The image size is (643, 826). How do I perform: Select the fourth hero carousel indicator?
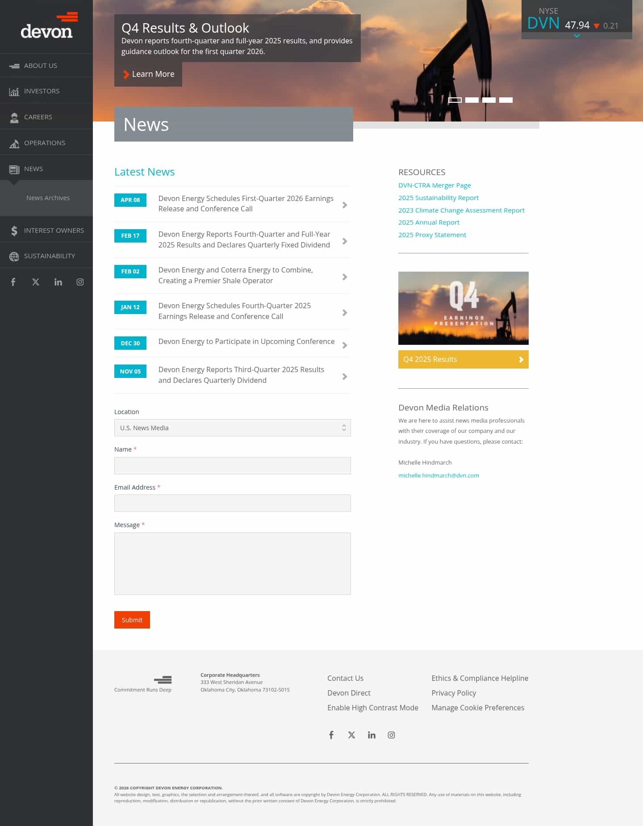coord(506,100)
